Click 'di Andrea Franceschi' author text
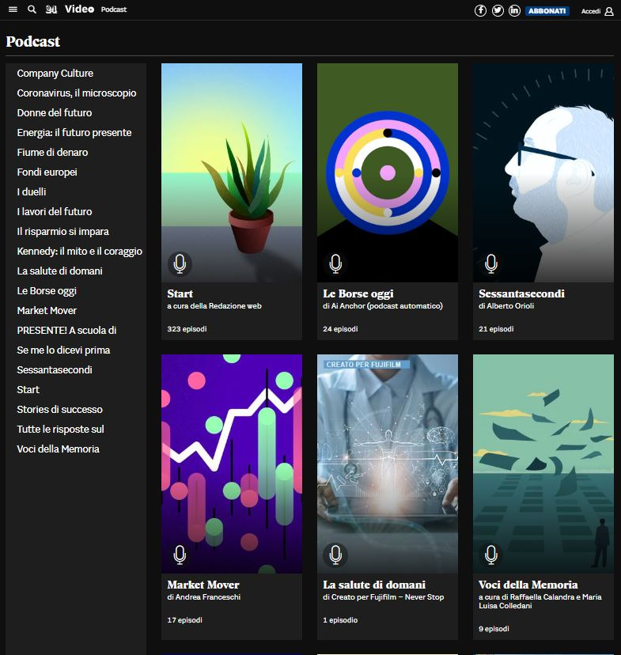Screen dimensions: 621x655 coord(204,597)
